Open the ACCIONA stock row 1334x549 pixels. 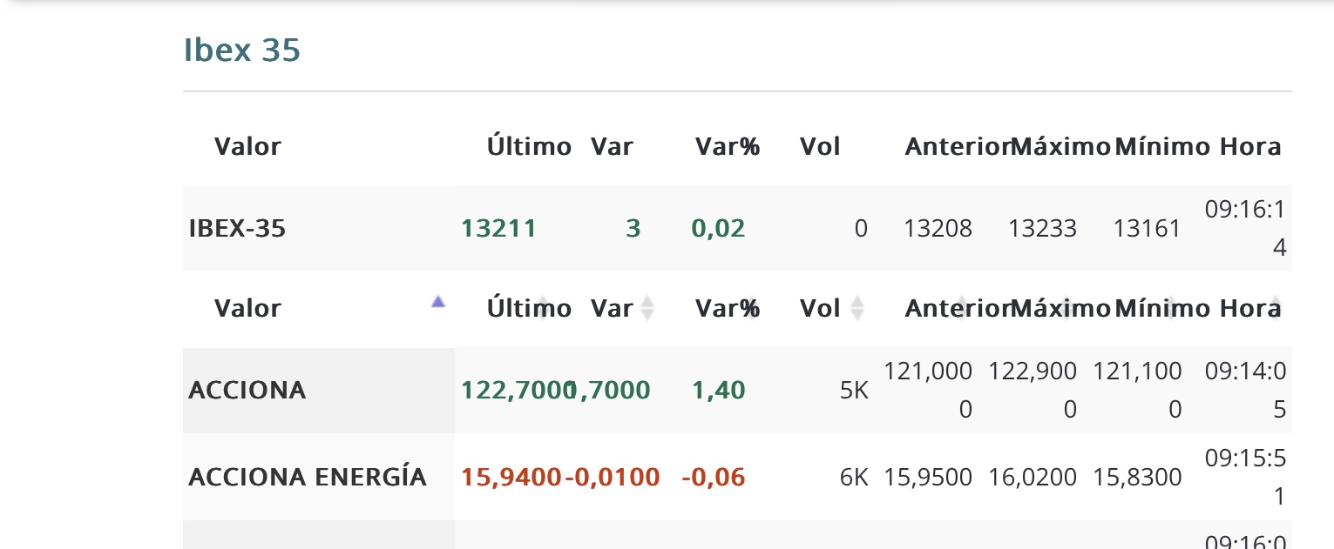pyautogui.click(x=247, y=390)
